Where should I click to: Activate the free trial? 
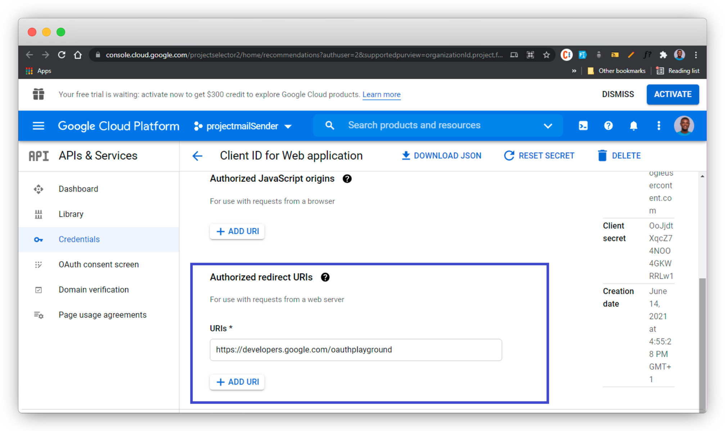(x=673, y=94)
